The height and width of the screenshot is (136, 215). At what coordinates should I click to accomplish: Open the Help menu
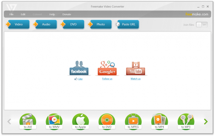52,14
